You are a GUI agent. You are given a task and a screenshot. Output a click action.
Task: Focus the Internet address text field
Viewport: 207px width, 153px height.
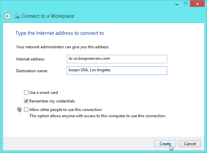(117, 59)
